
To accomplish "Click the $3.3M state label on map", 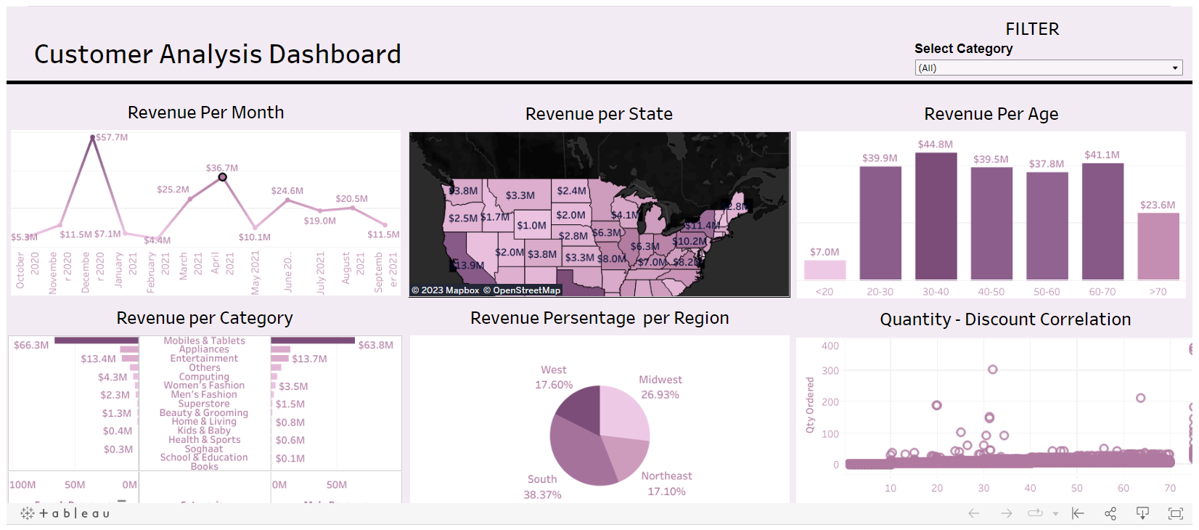I will [x=520, y=195].
